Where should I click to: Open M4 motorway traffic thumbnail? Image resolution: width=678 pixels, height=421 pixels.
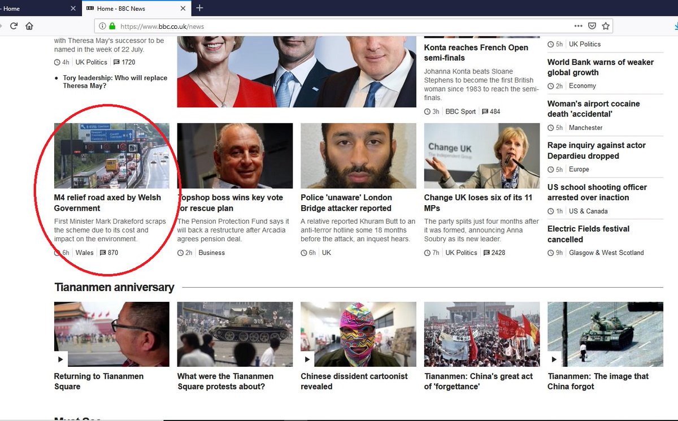point(112,156)
